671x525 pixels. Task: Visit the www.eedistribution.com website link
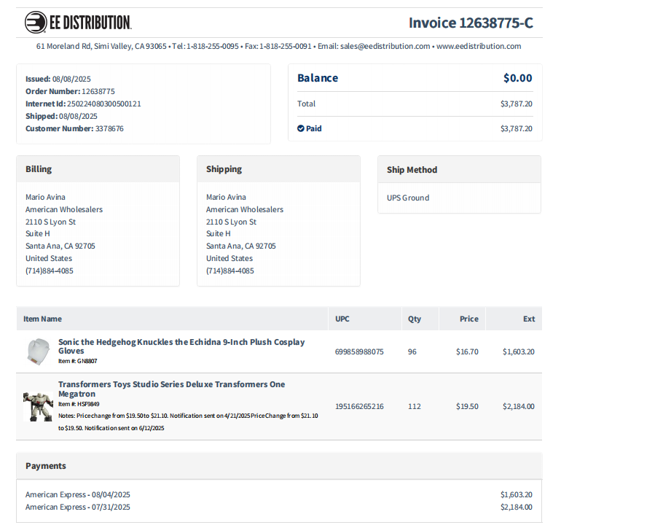click(x=479, y=46)
